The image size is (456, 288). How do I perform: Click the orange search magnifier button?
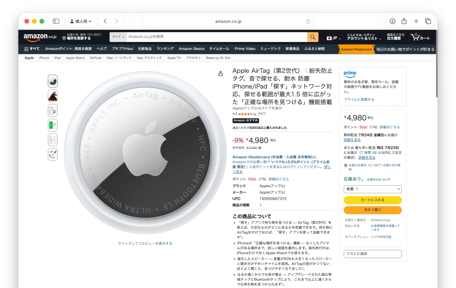(x=312, y=37)
